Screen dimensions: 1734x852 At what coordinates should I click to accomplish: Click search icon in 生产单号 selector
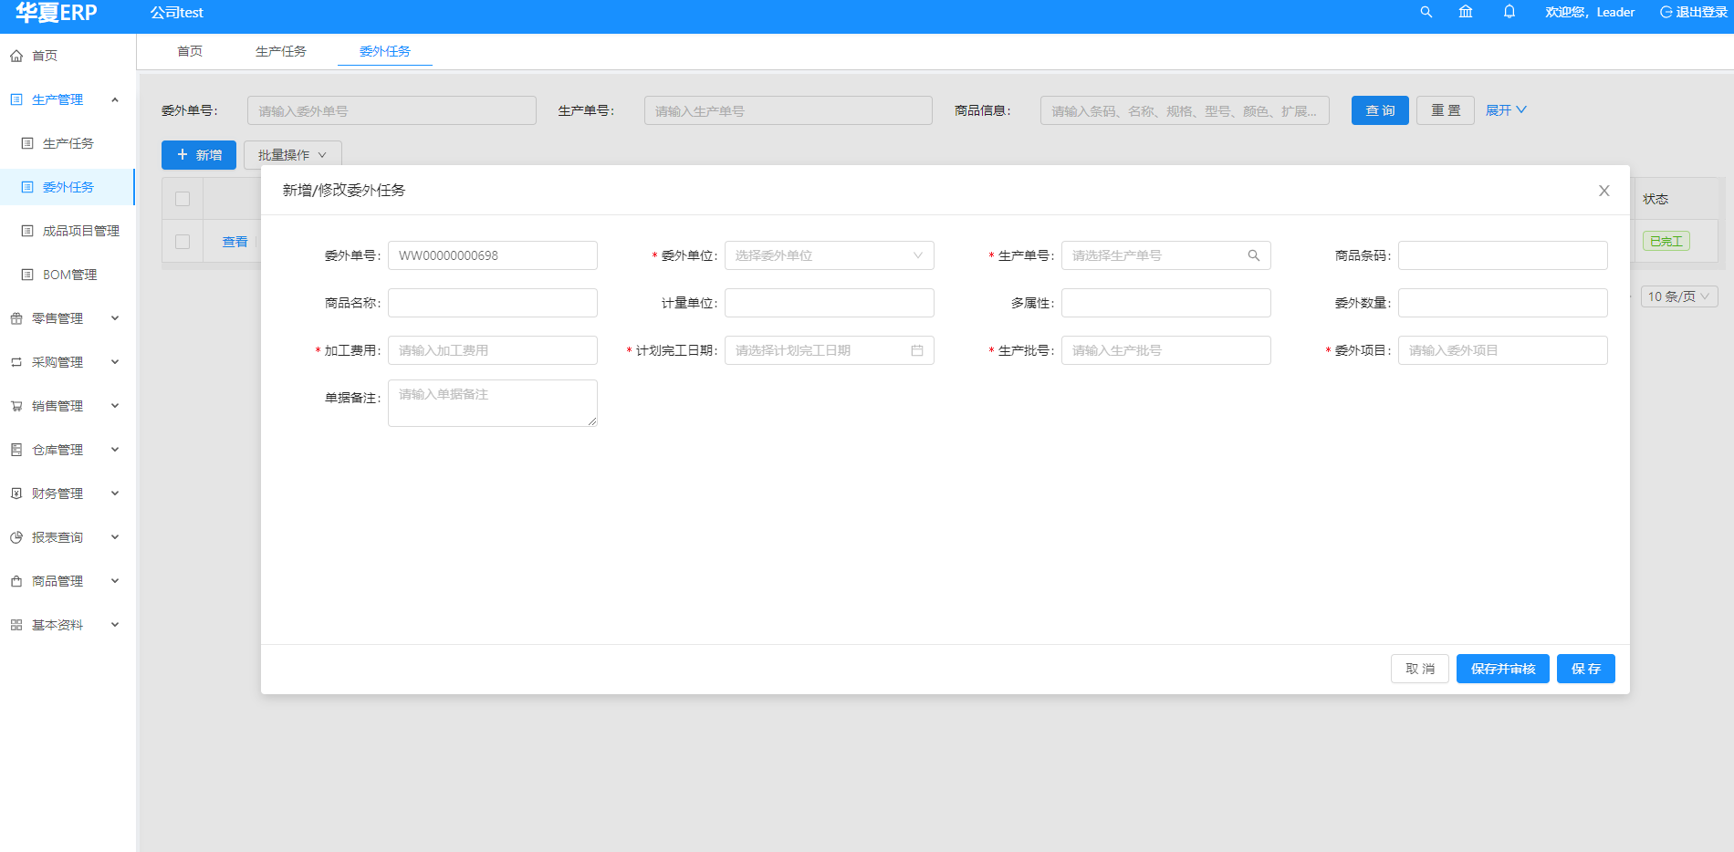(1254, 255)
